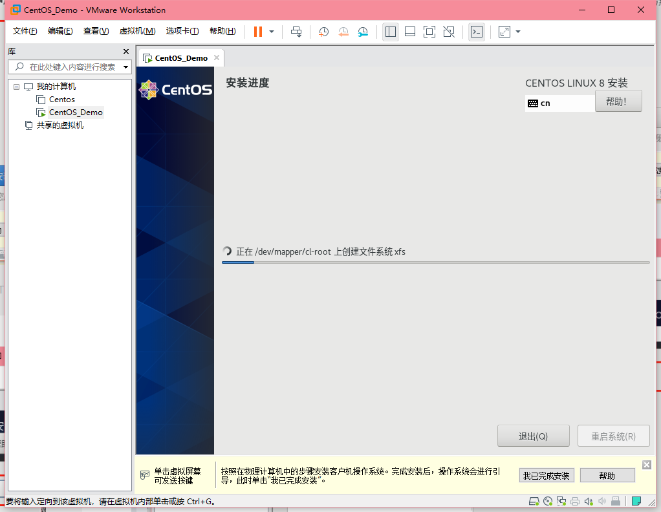Click the CentOS logo in installer

176,90
